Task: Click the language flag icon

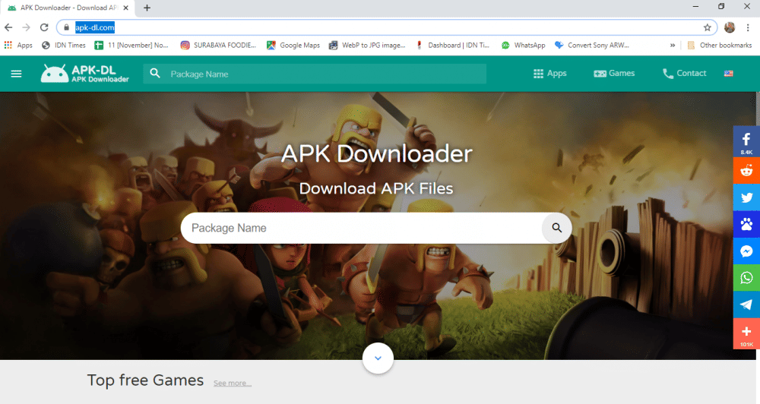Action: (729, 74)
